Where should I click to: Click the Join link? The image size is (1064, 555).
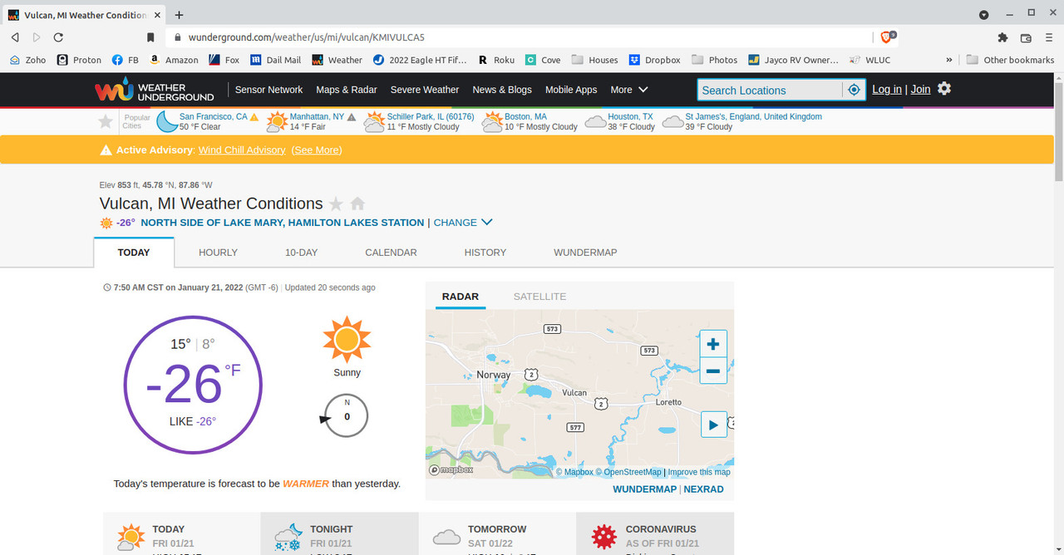point(920,89)
